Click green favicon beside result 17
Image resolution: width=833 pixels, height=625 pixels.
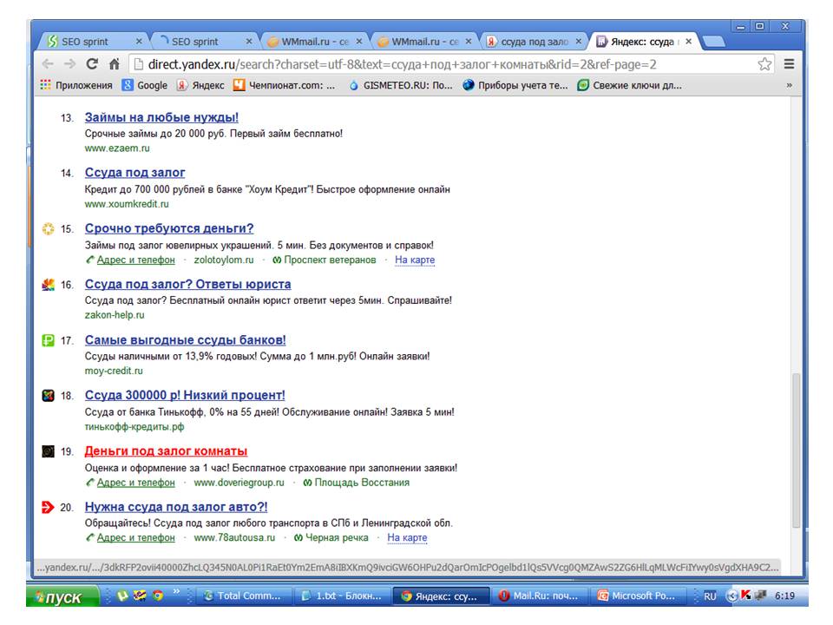pos(49,340)
